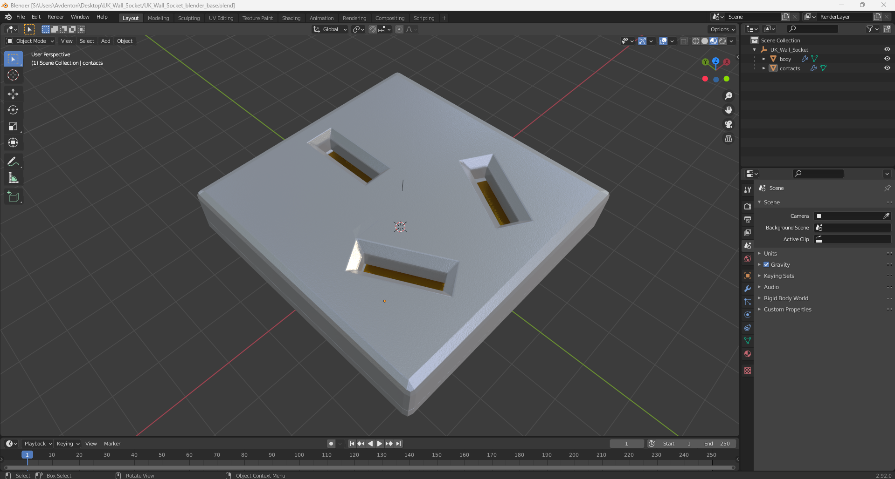Toggle visibility of body object
The width and height of the screenshot is (895, 479).
887,59
